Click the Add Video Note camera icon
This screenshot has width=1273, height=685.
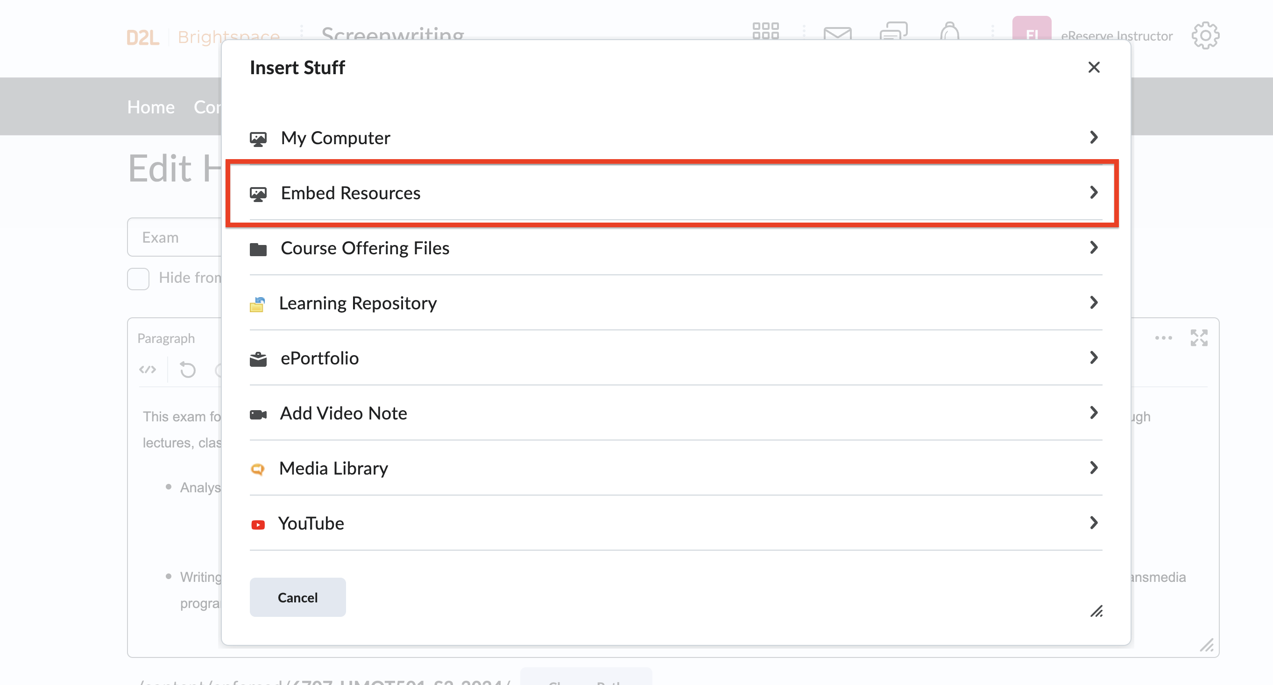point(257,414)
